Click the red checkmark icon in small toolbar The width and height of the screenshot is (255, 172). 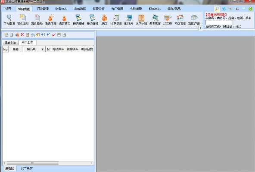pyautogui.click(x=54, y=34)
